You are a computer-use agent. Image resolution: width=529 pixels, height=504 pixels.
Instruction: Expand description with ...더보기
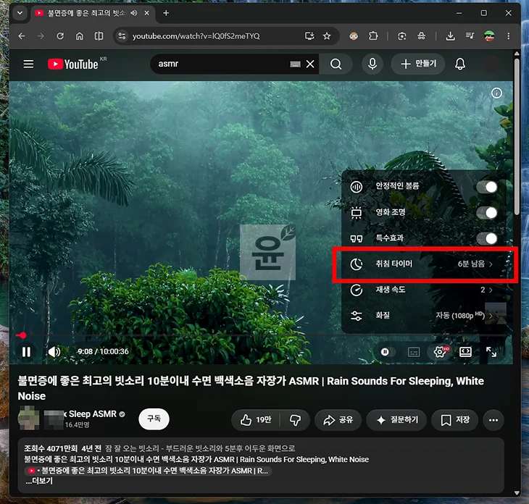39,481
